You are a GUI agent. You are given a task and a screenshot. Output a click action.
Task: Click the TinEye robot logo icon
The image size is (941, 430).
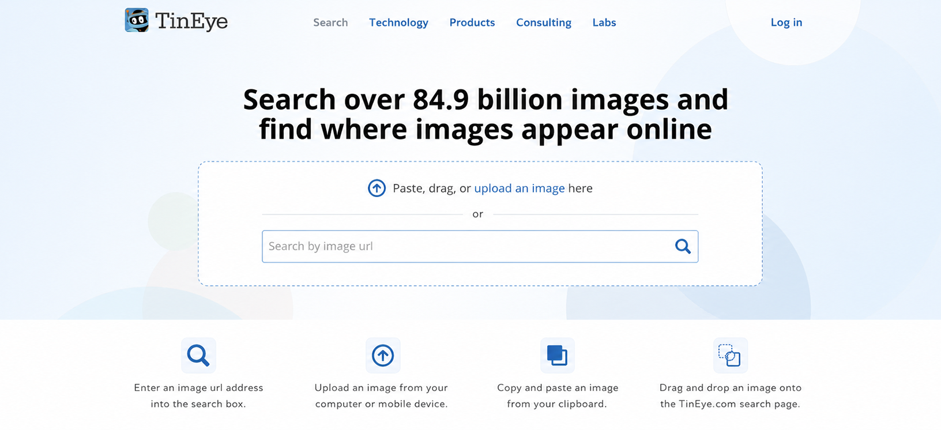[x=137, y=20]
